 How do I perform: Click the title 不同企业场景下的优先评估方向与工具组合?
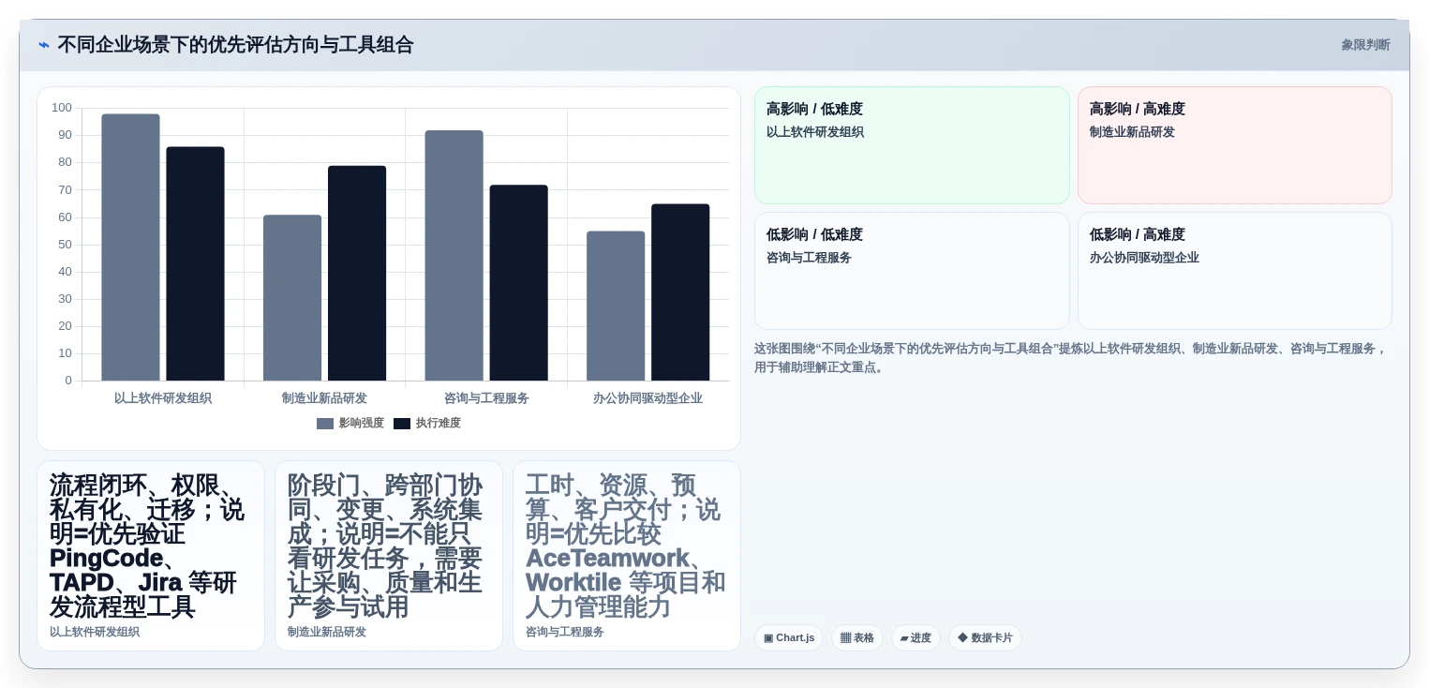tap(235, 45)
